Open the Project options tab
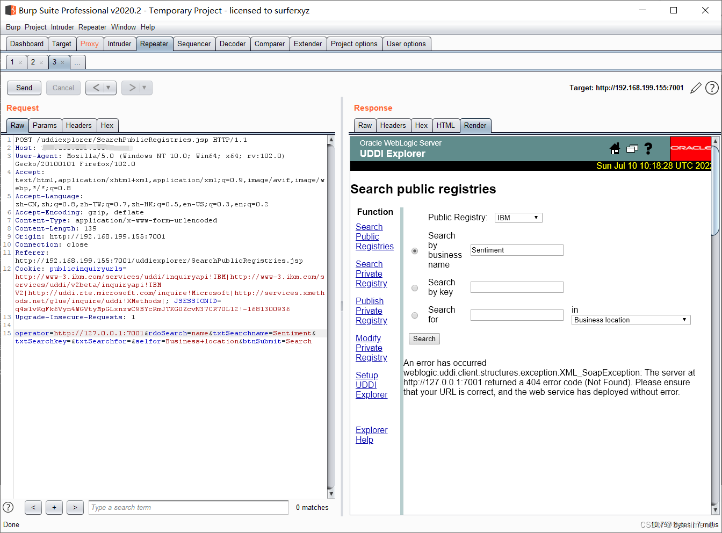The width and height of the screenshot is (722, 533). pyautogui.click(x=354, y=44)
